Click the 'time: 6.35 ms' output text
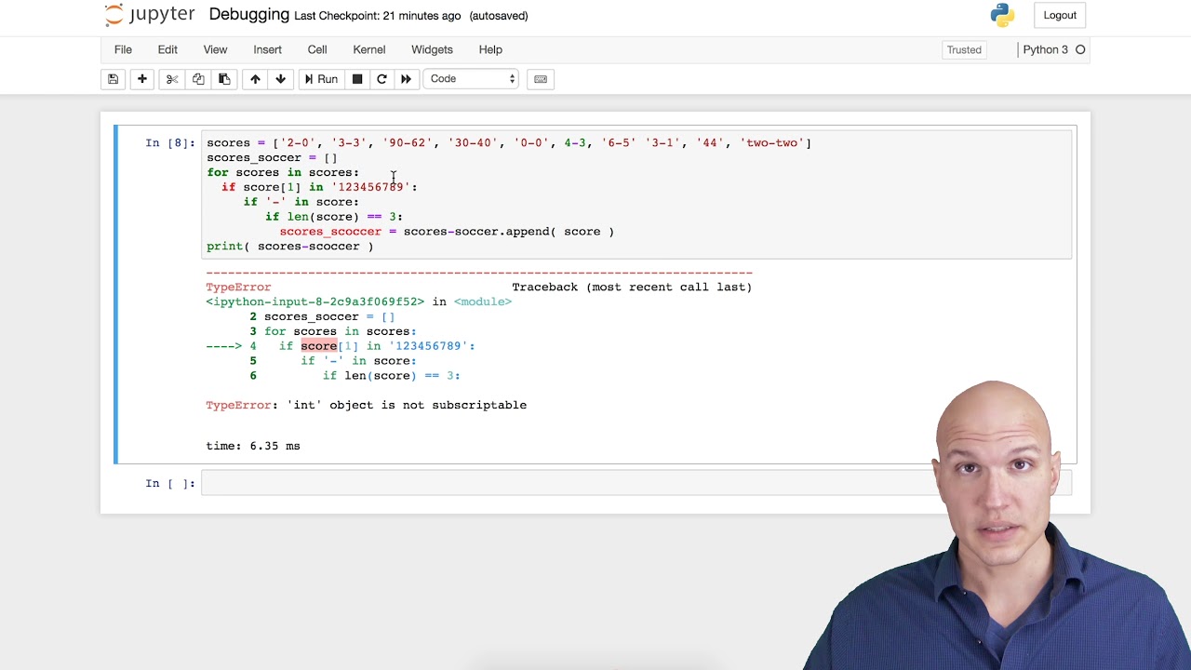The width and height of the screenshot is (1191, 670). tap(253, 446)
